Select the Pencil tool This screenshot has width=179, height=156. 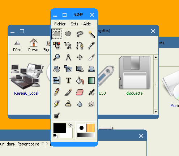(x=56, y=92)
